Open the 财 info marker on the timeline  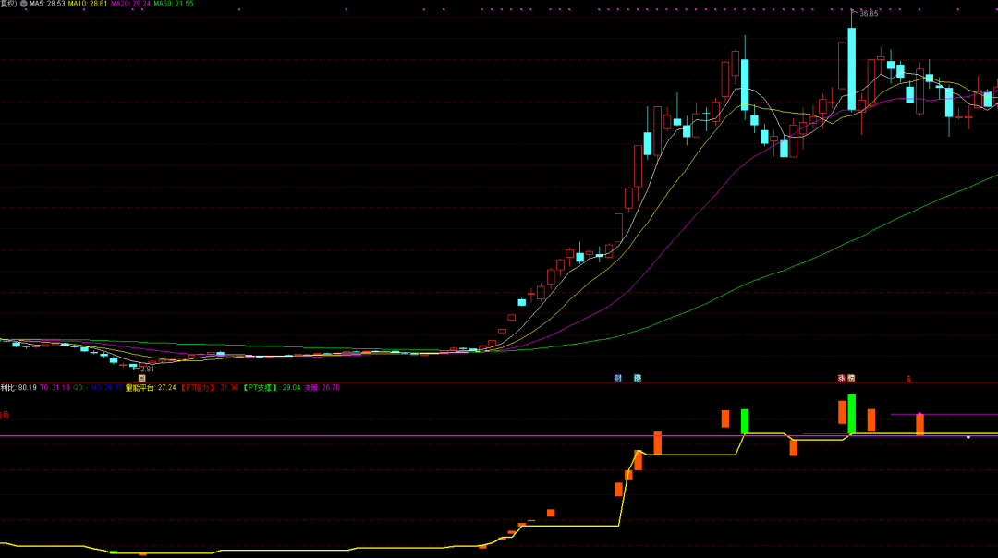pos(618,378)
